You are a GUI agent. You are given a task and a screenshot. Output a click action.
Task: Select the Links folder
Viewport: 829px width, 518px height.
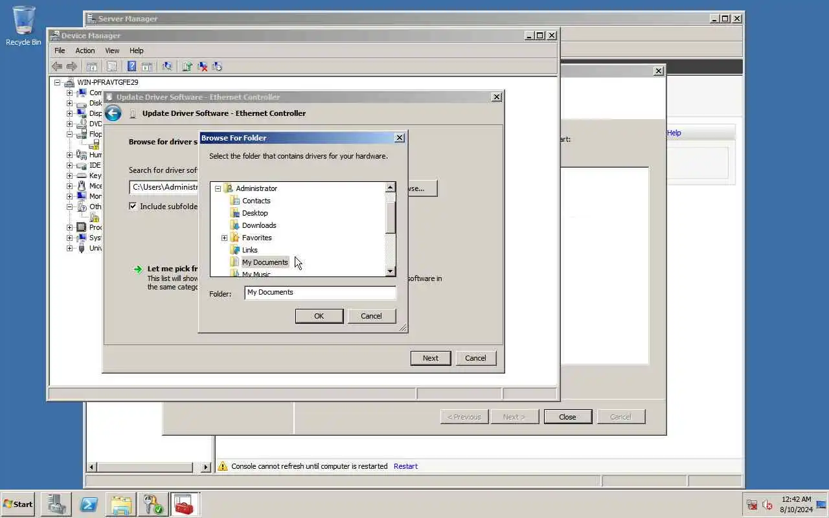coord(249,250)
